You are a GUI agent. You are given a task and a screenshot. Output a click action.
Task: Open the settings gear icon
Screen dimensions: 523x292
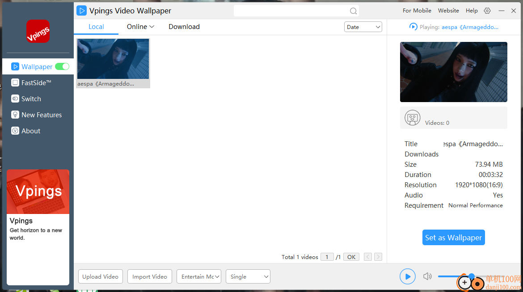pyautogui.click(x=487, y=11)
